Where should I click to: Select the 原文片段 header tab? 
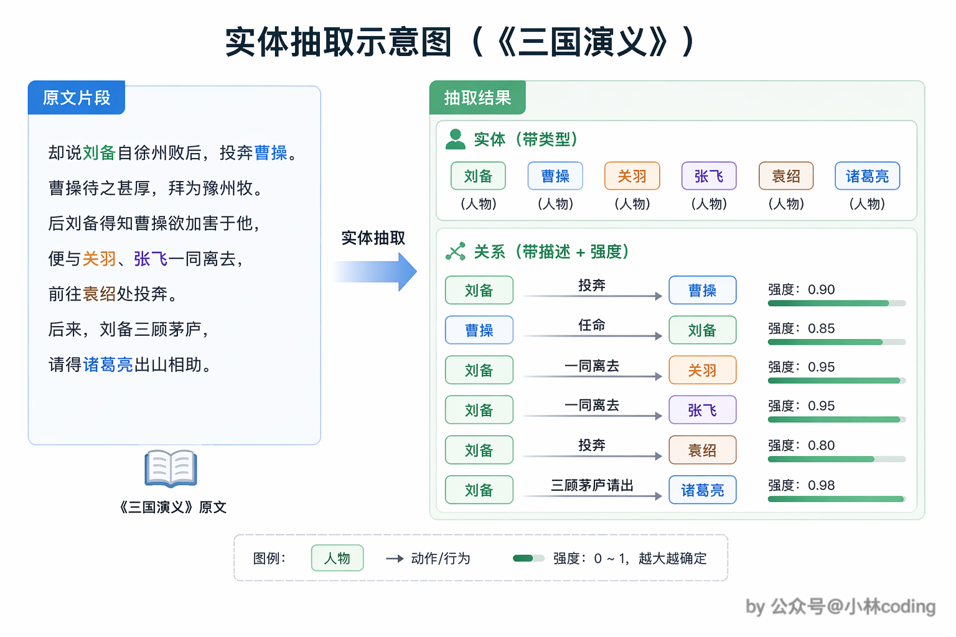pos(77,98)
